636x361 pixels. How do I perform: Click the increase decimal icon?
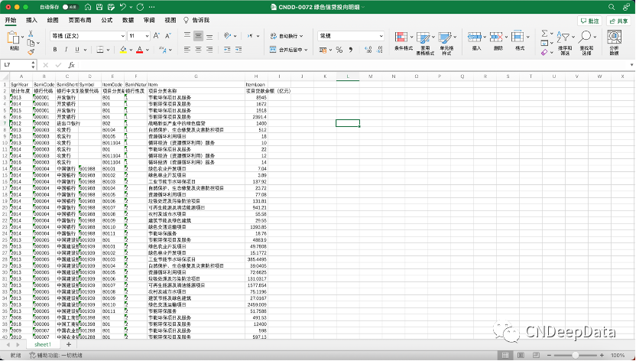pos(368,50)
